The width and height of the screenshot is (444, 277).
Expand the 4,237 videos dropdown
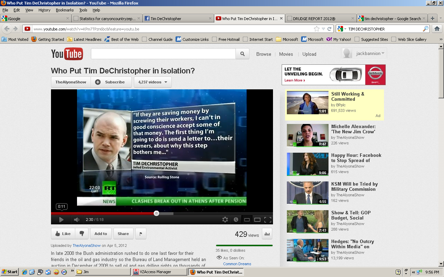[x=153, y=82]
